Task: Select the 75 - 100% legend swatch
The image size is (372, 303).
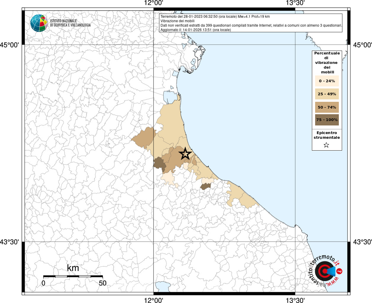Action: 327,120
